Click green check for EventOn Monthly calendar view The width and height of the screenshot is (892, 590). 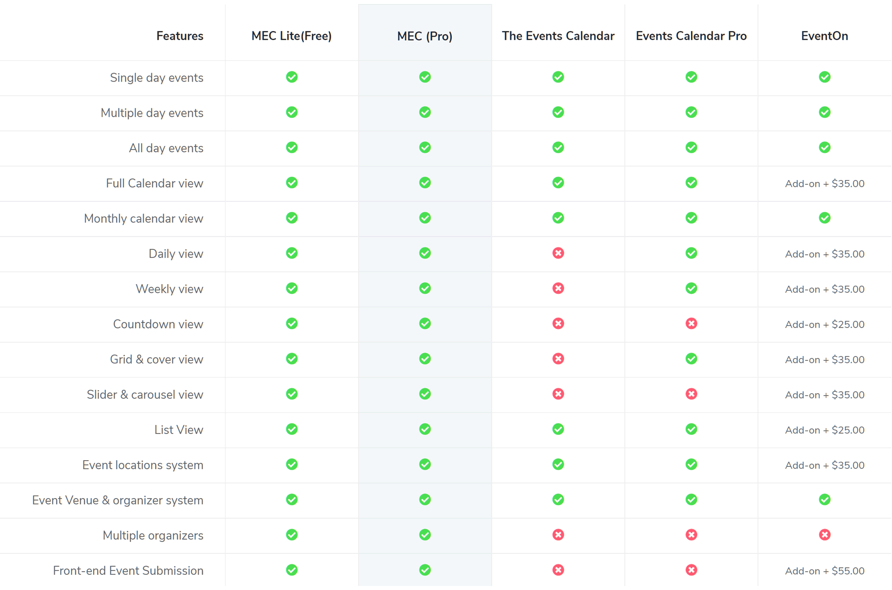(824, 218)
